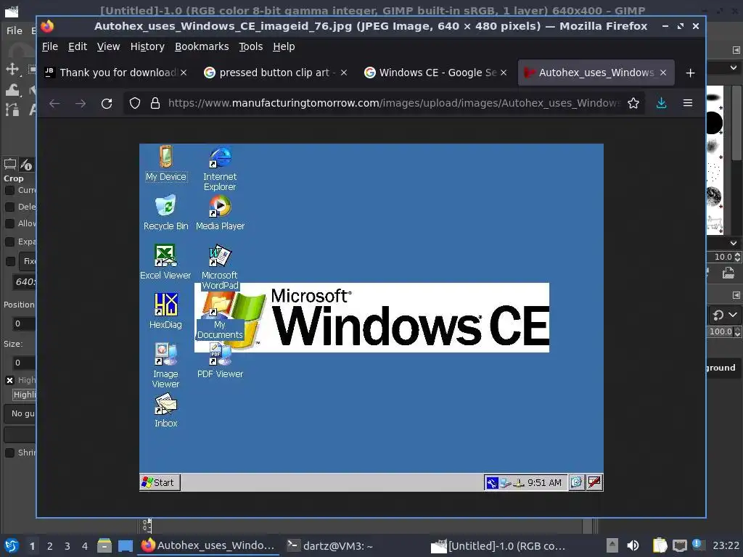Click save-brush icon beside the 10.0 spacing
The height and width of the screenshot is (557, 743).
728,273
